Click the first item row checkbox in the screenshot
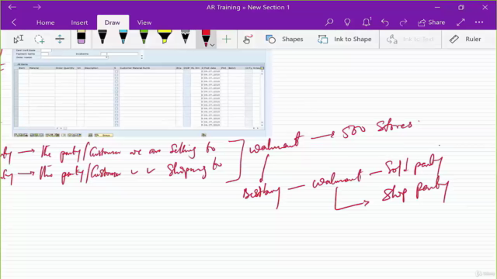497x279 pixels. click(x=116, y=71)
